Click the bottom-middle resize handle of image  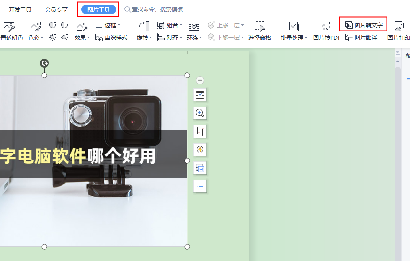coord(45,246)
